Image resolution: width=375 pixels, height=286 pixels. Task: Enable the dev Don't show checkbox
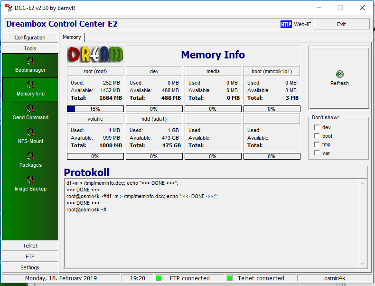pos(317,127)
